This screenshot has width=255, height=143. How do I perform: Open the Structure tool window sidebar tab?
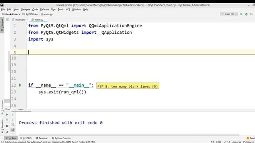tap(2, 107)
